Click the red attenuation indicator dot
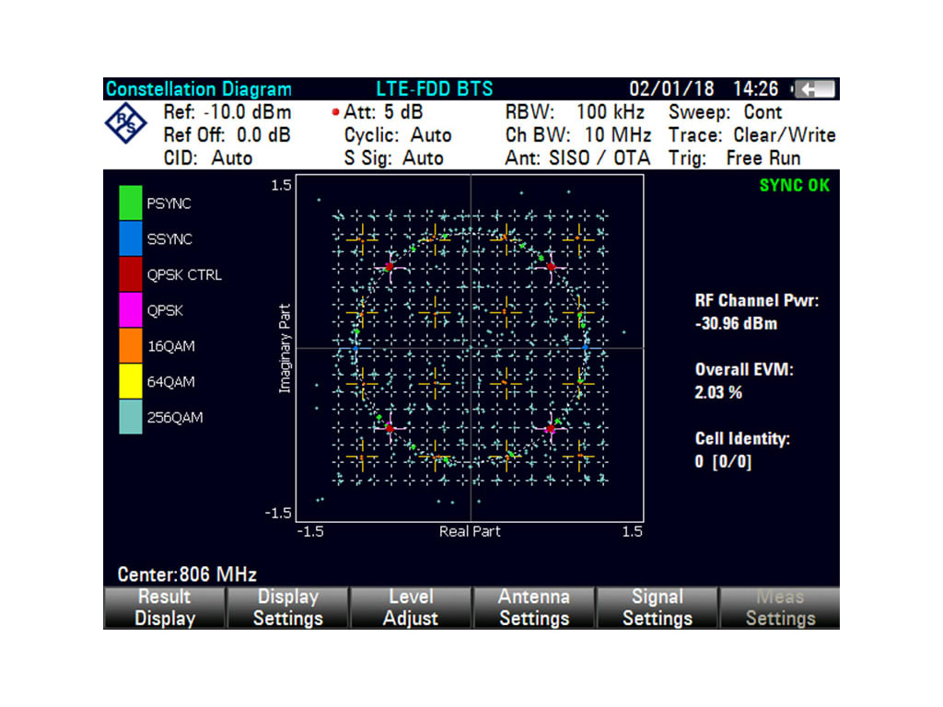This screenshot has height=707, width=943. coord(336,113)
